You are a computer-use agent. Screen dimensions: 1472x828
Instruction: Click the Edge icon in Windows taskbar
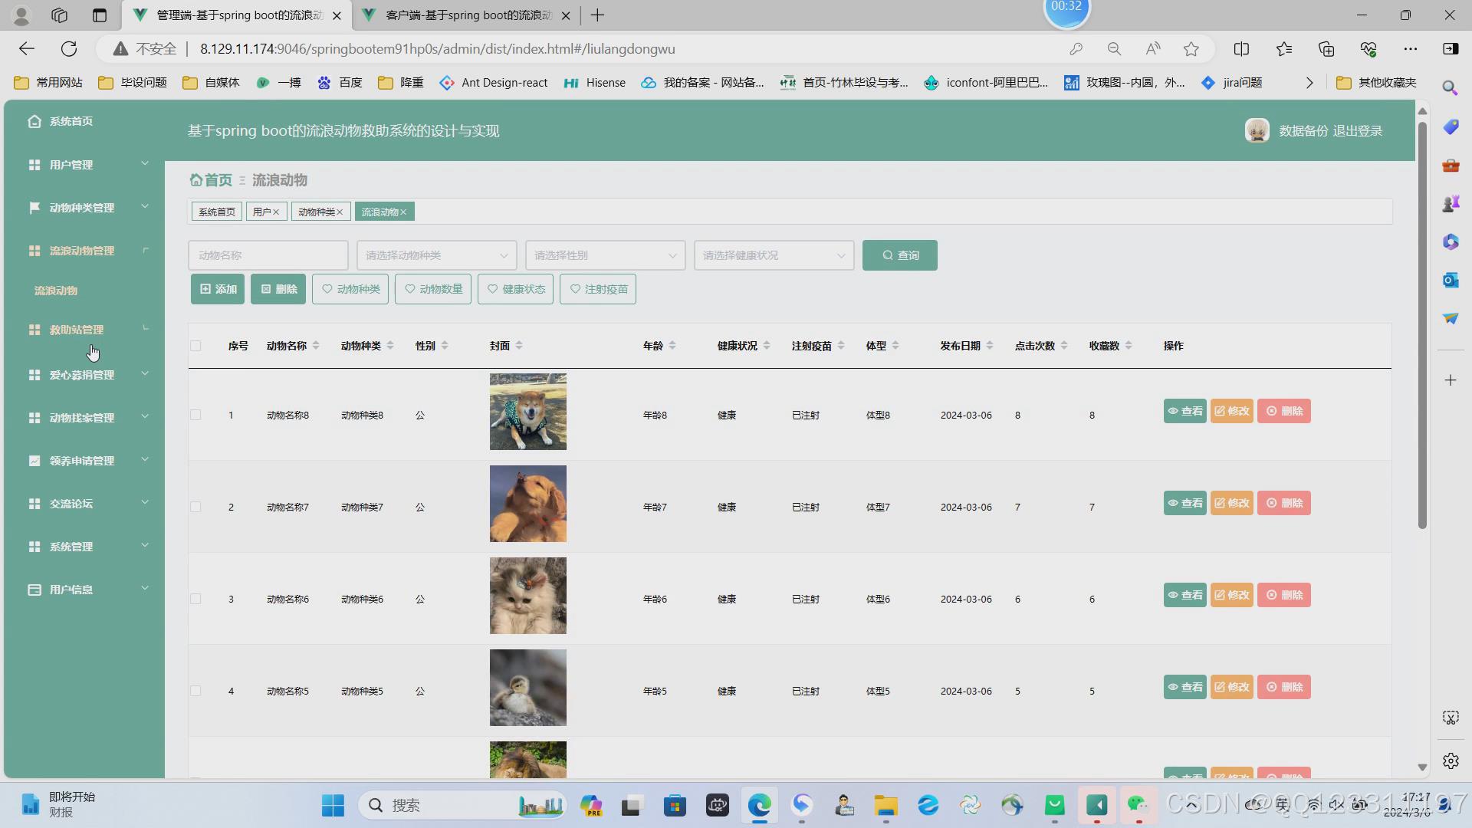pos(759,806)
